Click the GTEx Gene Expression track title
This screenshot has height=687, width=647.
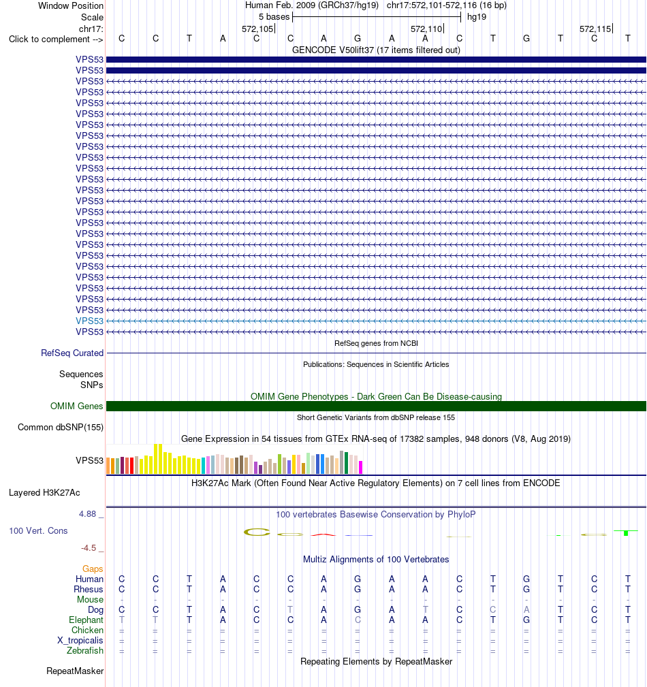coord(376,438)
